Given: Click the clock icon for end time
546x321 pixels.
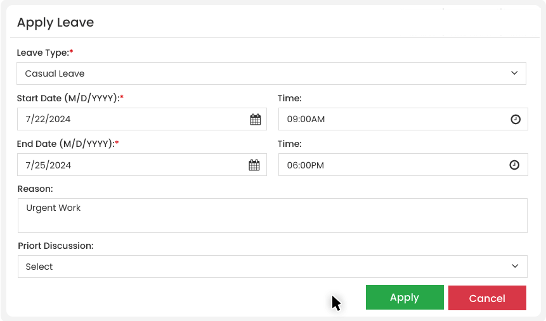Looking at the screenshot, I should [514, 165].
